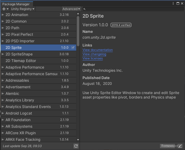The image size is (185, 150).
Task: Expand the Addressables package arrow
Action: [3, 80]
